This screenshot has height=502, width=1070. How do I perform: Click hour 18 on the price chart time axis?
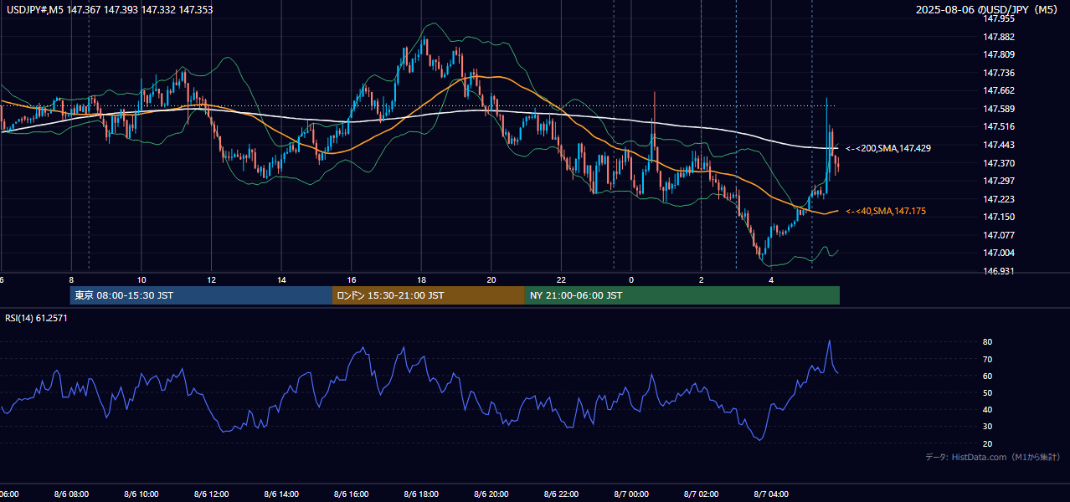coord(421,279)
